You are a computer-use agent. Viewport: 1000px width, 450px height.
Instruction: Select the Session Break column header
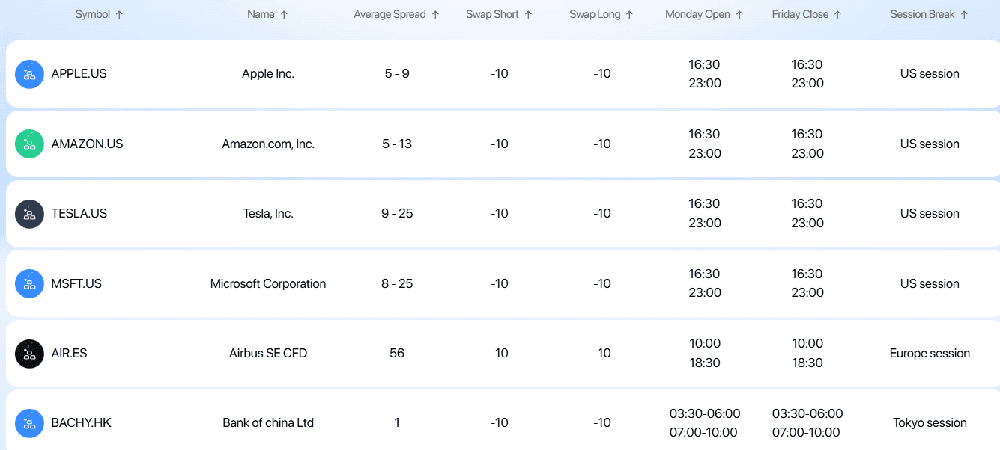pyautogui.click(x=929, y=13)
